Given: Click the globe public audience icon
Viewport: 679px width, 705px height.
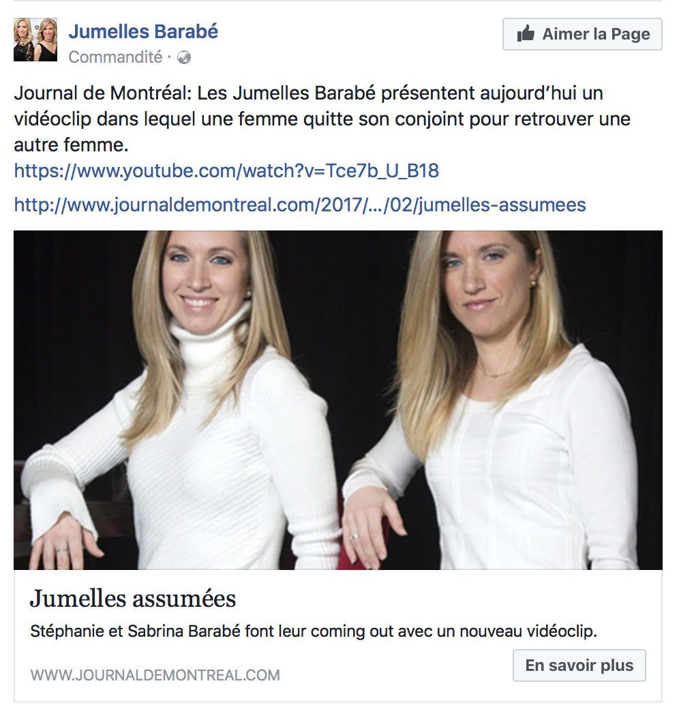Looking at the screenshot, I should (184, 57).
